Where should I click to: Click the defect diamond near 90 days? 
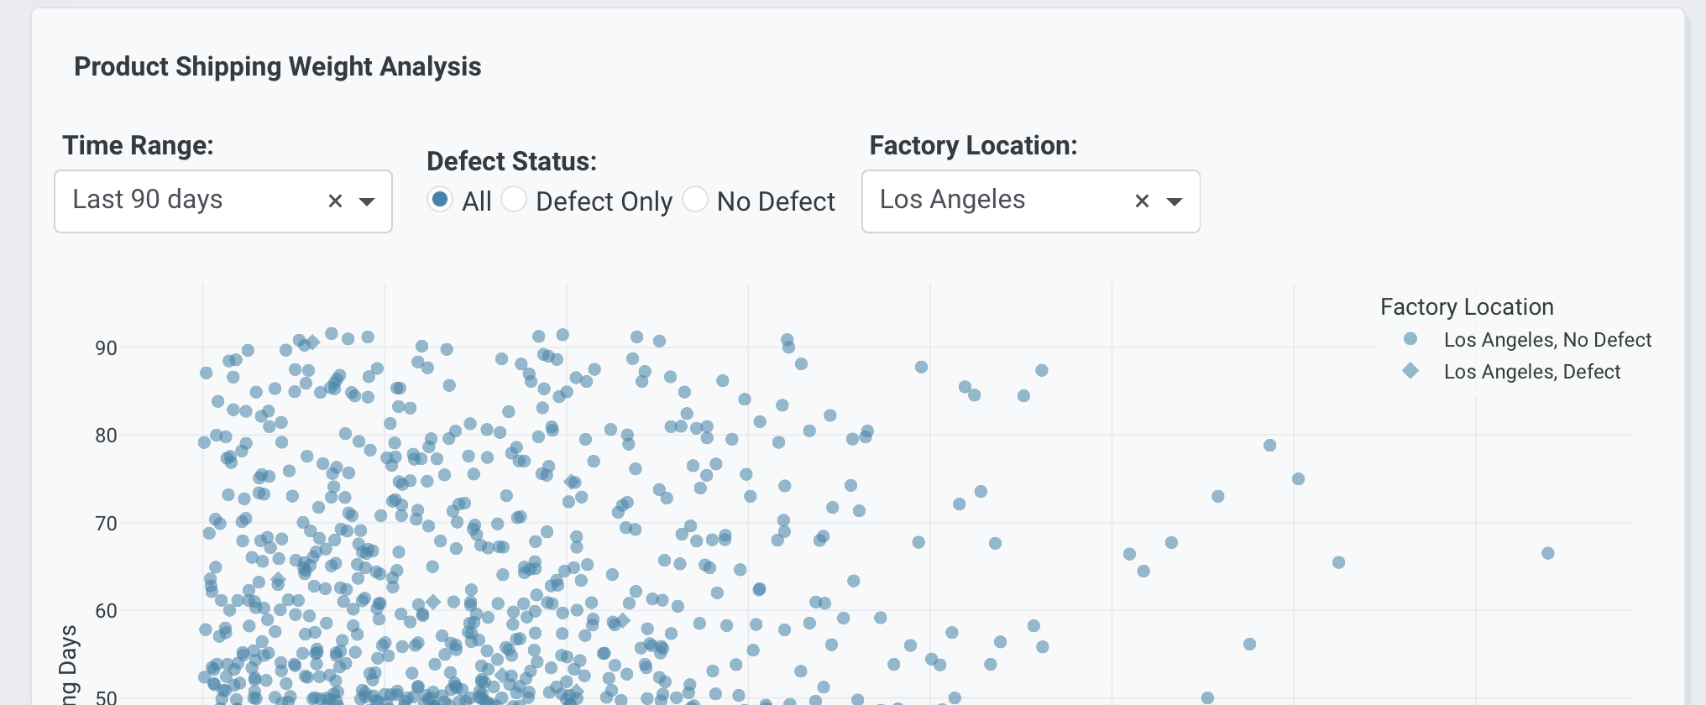[312, 342]
